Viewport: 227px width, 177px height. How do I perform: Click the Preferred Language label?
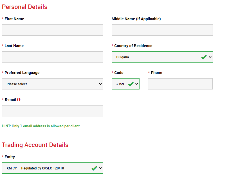pyautogui.click(x=22, y=73)
